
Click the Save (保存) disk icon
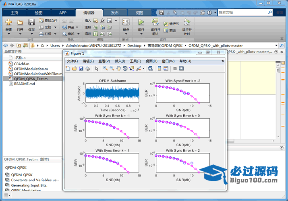coord(31,22)
